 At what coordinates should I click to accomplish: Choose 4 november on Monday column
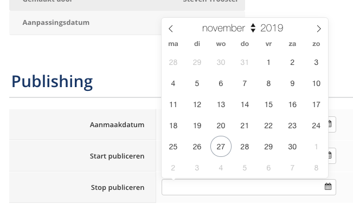click(173, 83)
